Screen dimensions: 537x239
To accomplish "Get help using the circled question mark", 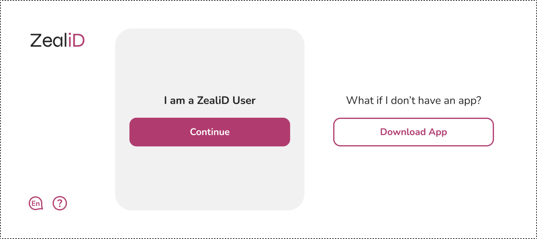I will [60, 203].
